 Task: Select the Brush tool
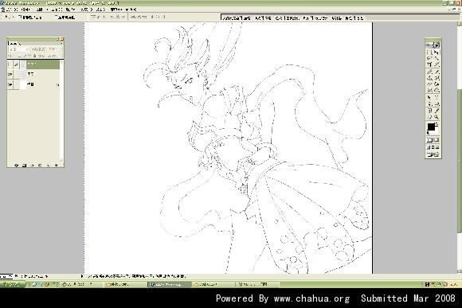(437, 72)
